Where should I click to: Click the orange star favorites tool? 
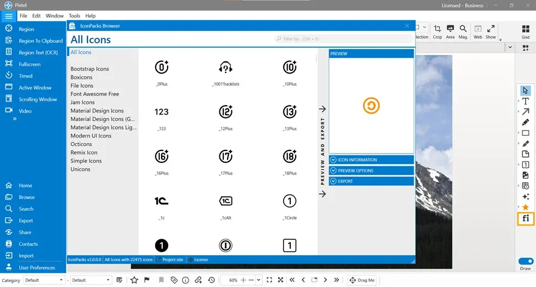(526, 207)
